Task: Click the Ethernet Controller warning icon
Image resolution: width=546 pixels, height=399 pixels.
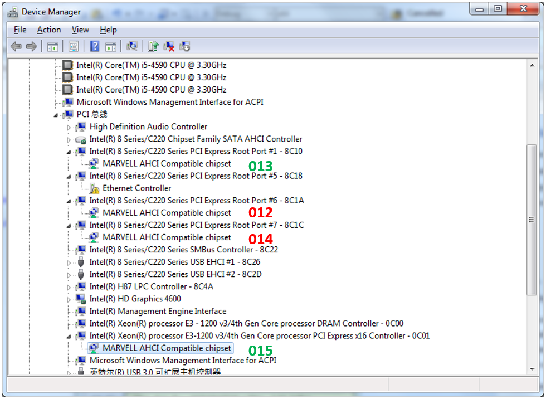Action: (x=94, y=188)
